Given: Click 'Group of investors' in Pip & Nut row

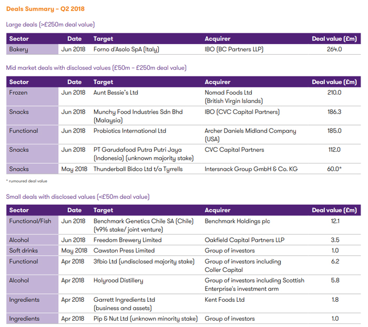Looking at the screenshot, I should 230,319.
